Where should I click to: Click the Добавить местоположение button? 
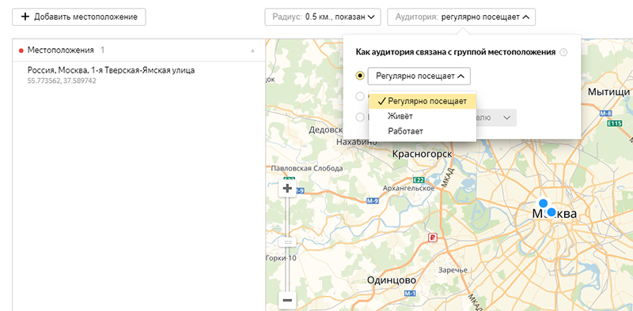(78, 17)
